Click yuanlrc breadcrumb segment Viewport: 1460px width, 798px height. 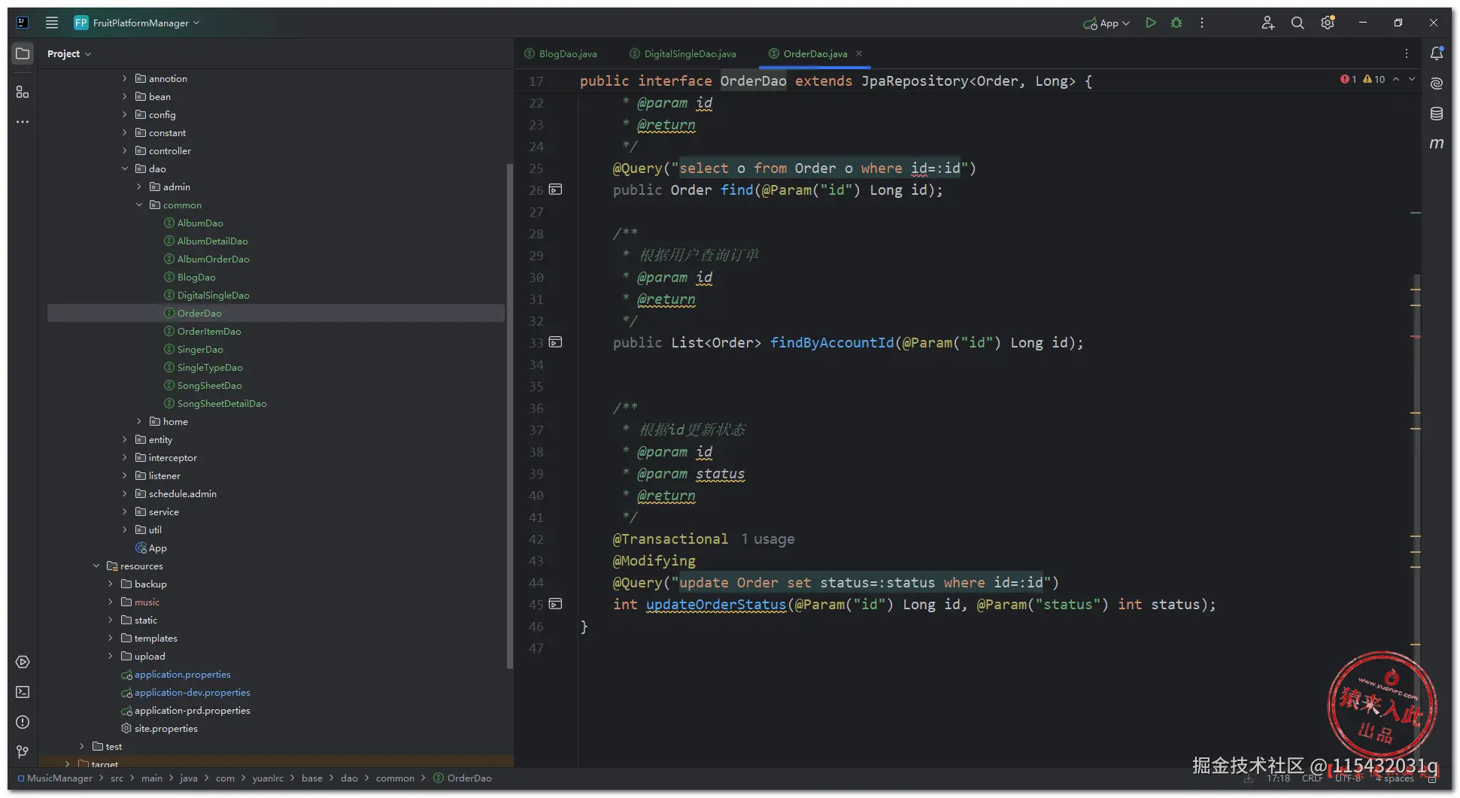(x=268, y=778)
